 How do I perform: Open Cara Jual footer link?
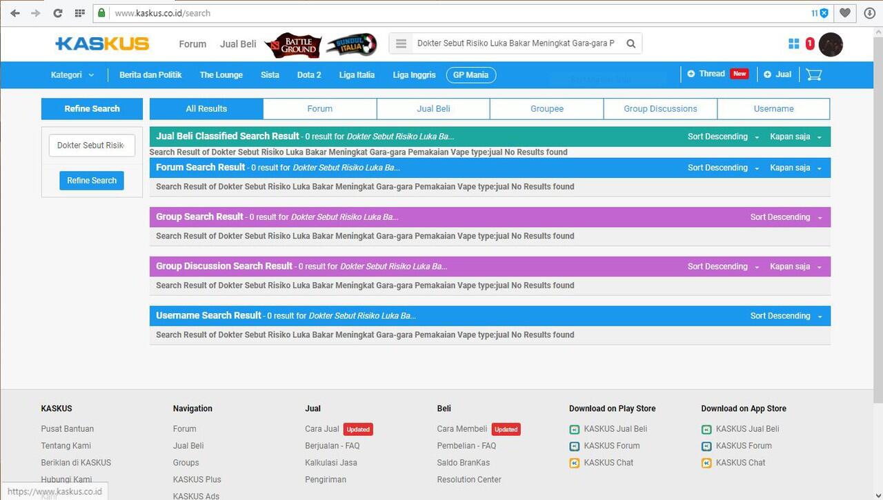[x=322, y=429]
